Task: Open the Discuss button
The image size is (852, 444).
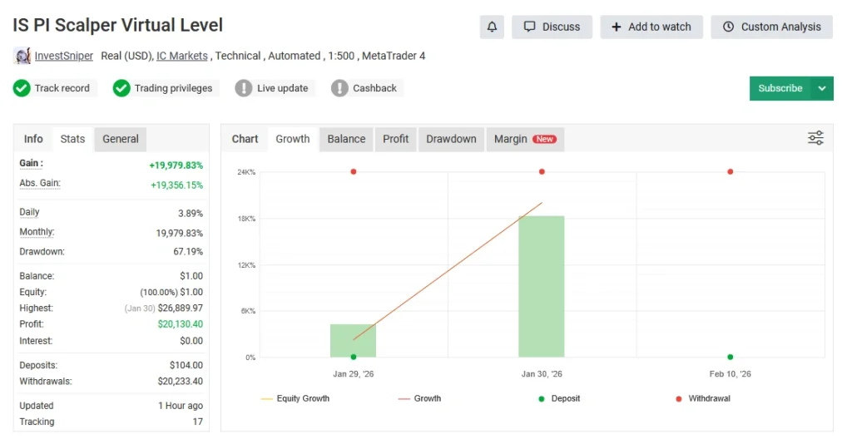Action: tap(552, 27)
